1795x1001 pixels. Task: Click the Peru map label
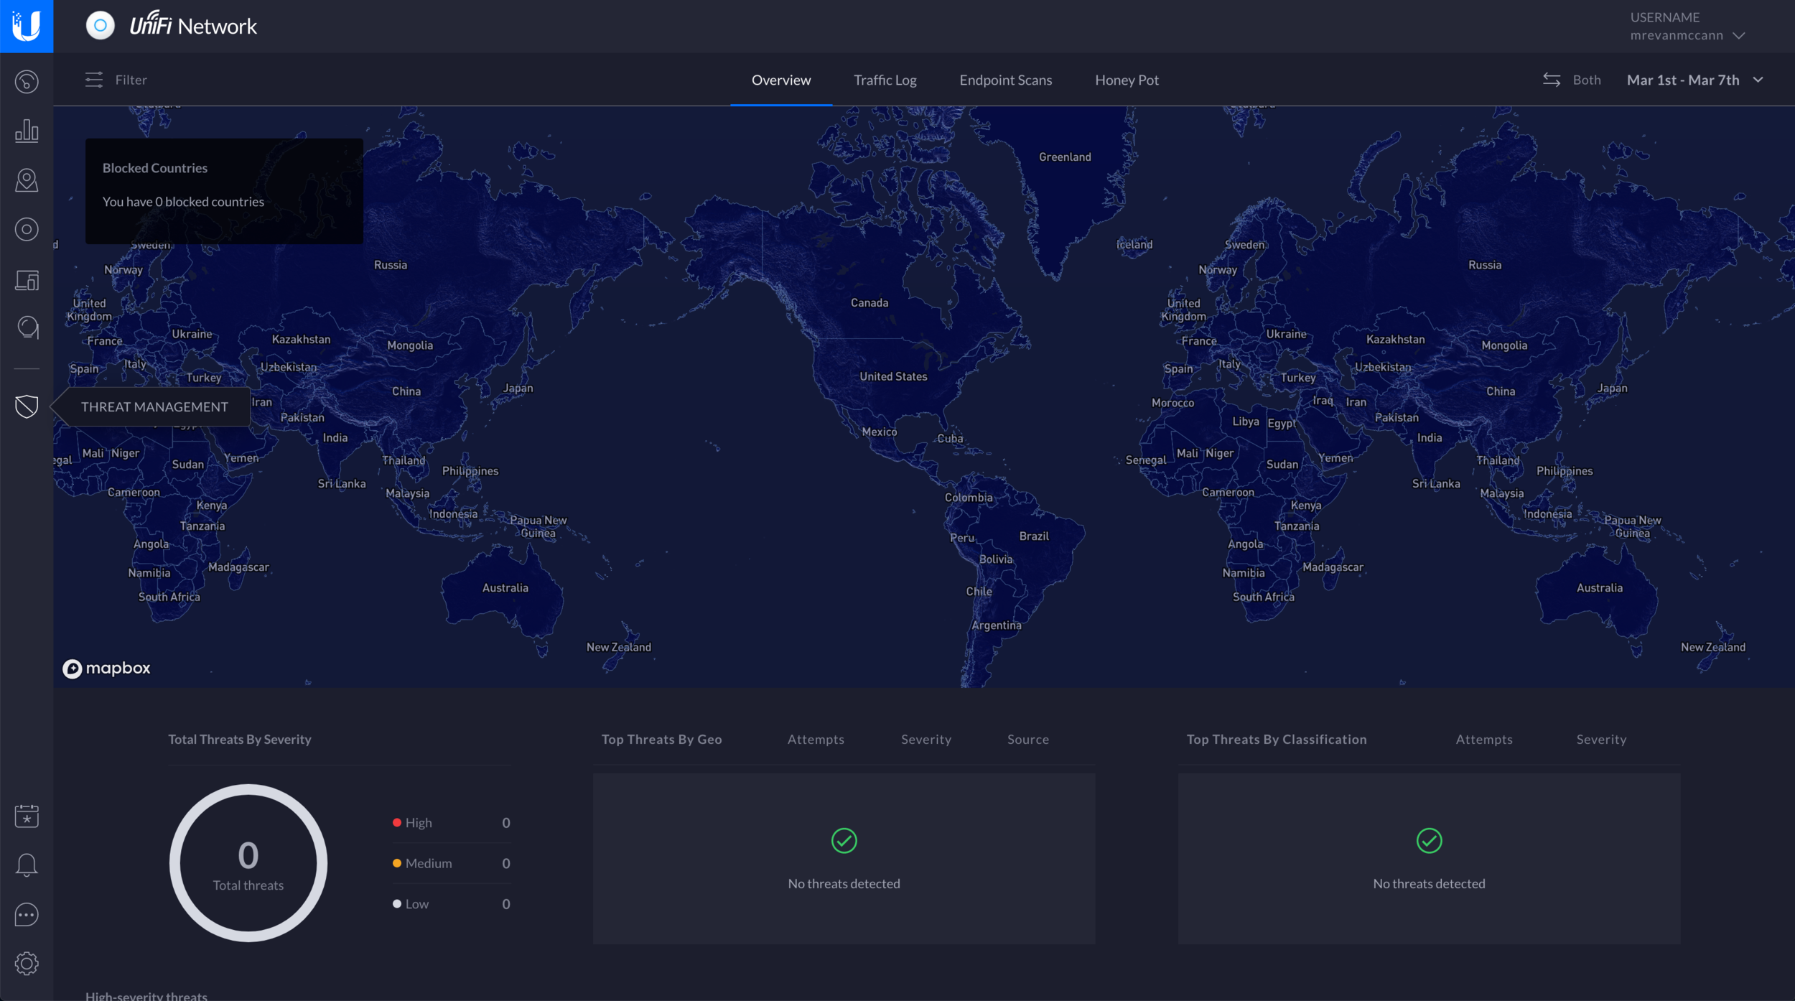[x=962, y=538]
